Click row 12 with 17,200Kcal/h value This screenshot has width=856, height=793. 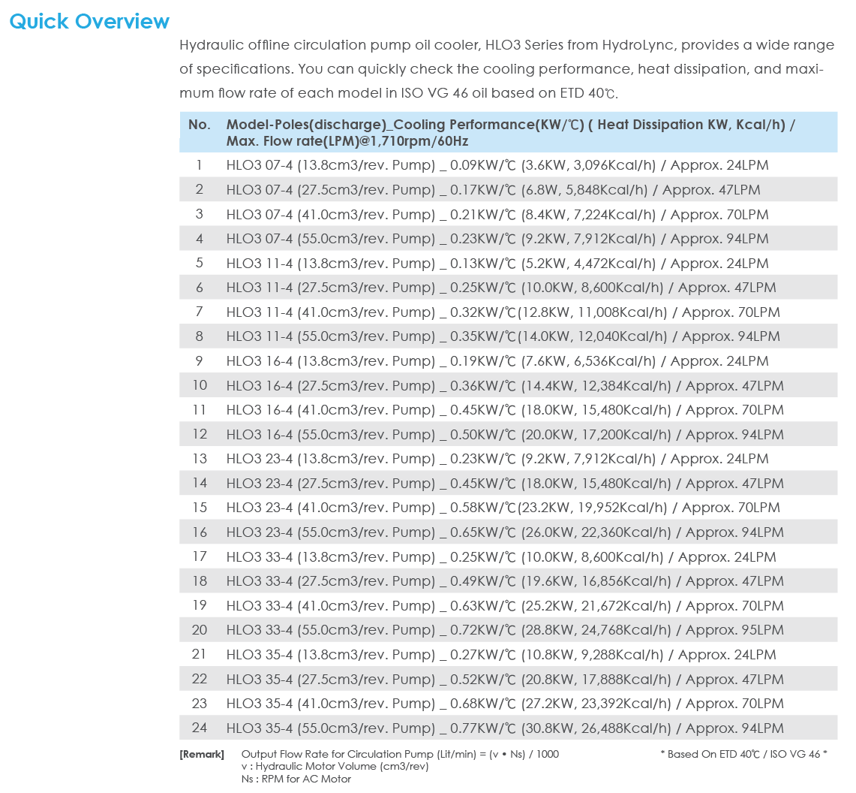[x=504, y=435]
